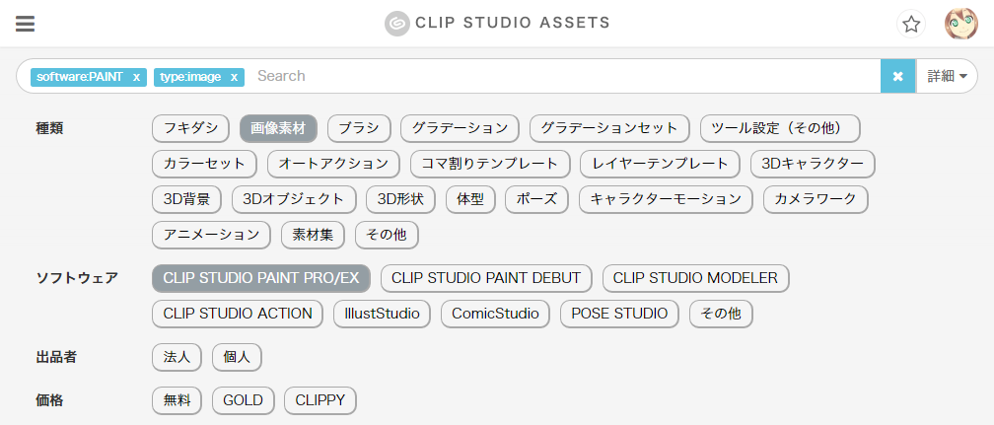Select the ブラシ type filter
Image resolution: width=994 pixels, height=425 pixels.
point(359,128)
